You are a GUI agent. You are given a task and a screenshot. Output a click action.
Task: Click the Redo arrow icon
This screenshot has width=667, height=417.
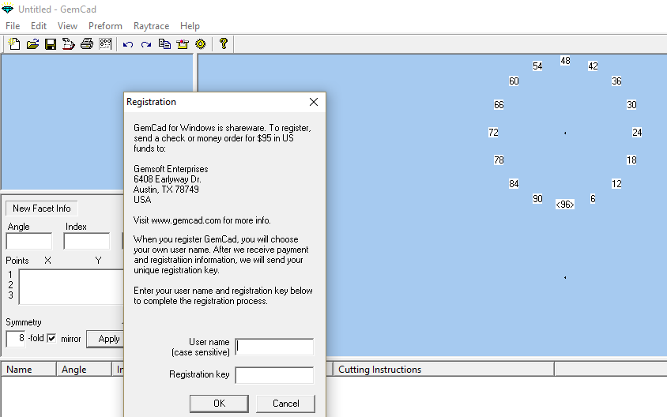pos(146,44)
